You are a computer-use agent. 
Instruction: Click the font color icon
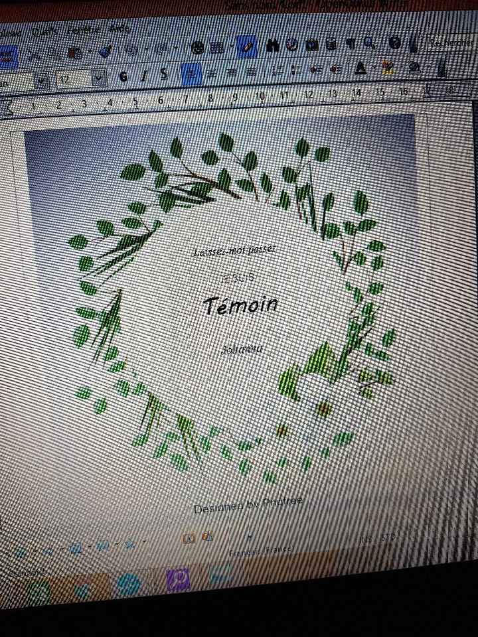(360, 67)
